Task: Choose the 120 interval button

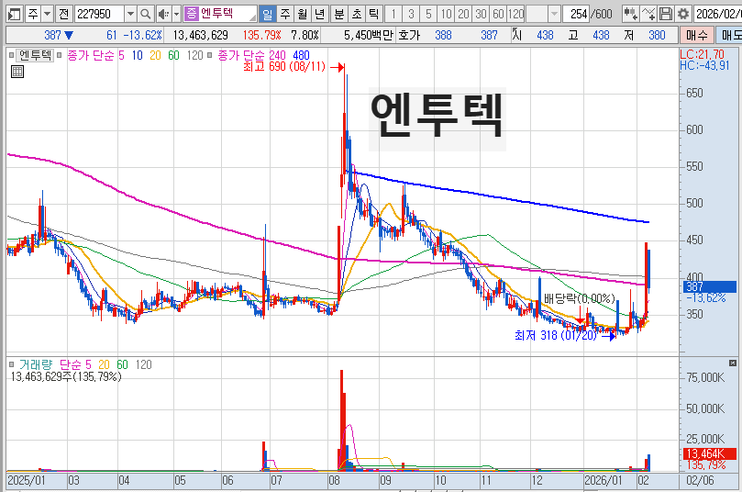Action: [515, 14]
